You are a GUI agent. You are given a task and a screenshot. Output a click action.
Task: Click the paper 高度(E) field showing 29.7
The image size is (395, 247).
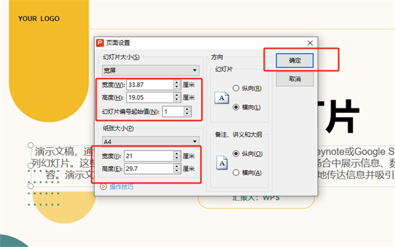coord(149,169)
